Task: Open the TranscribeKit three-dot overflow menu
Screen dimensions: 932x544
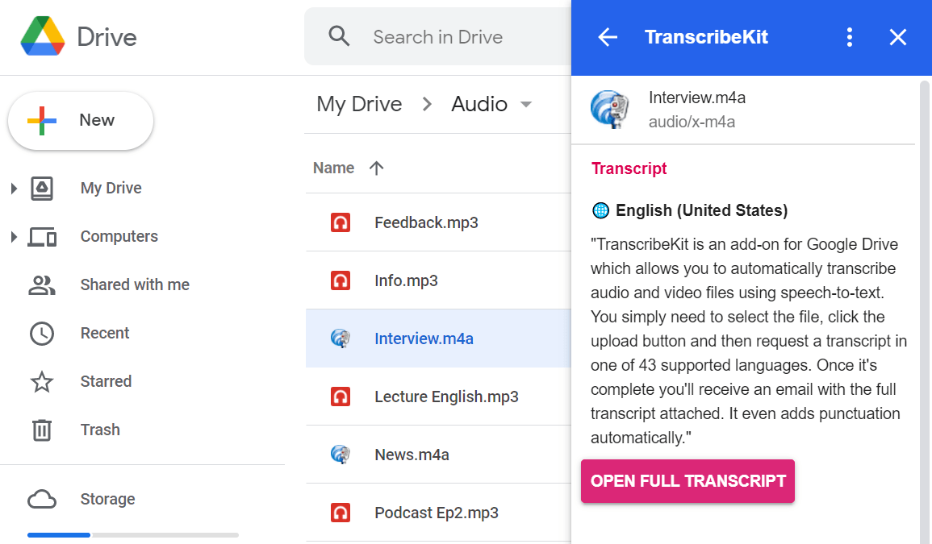Action: (x=849, y=37)
